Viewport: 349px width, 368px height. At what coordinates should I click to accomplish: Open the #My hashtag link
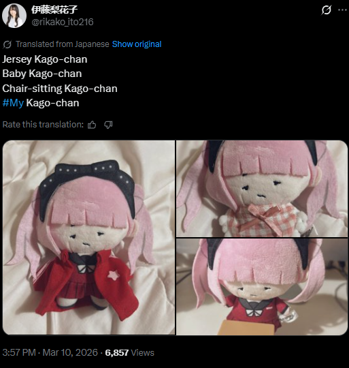click(x=13, y=103)
